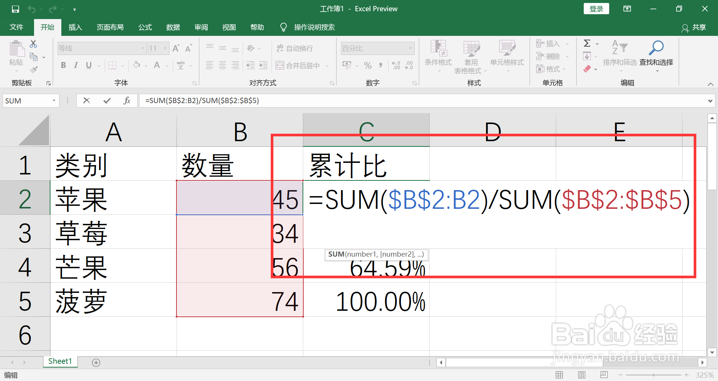Click 操作说明搜索 search box
The image size is (718, 381).
[314, 27]
